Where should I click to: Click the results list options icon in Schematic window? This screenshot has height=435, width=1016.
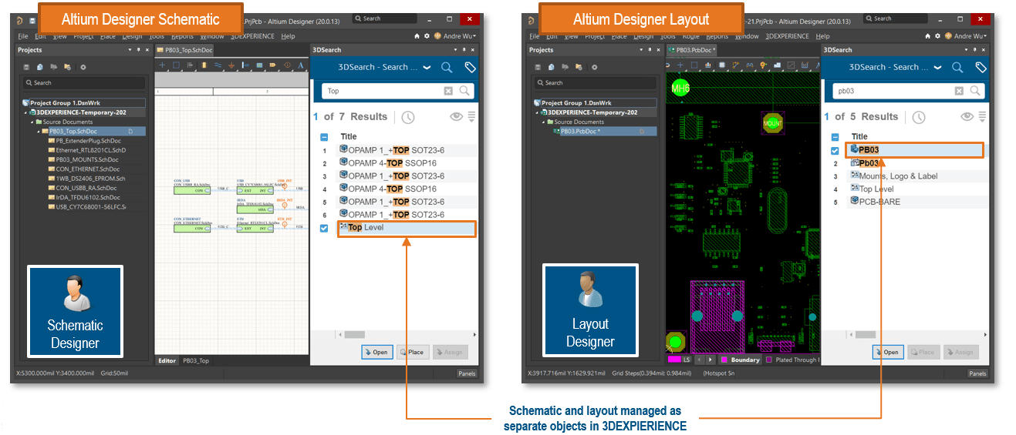[471, 117]
